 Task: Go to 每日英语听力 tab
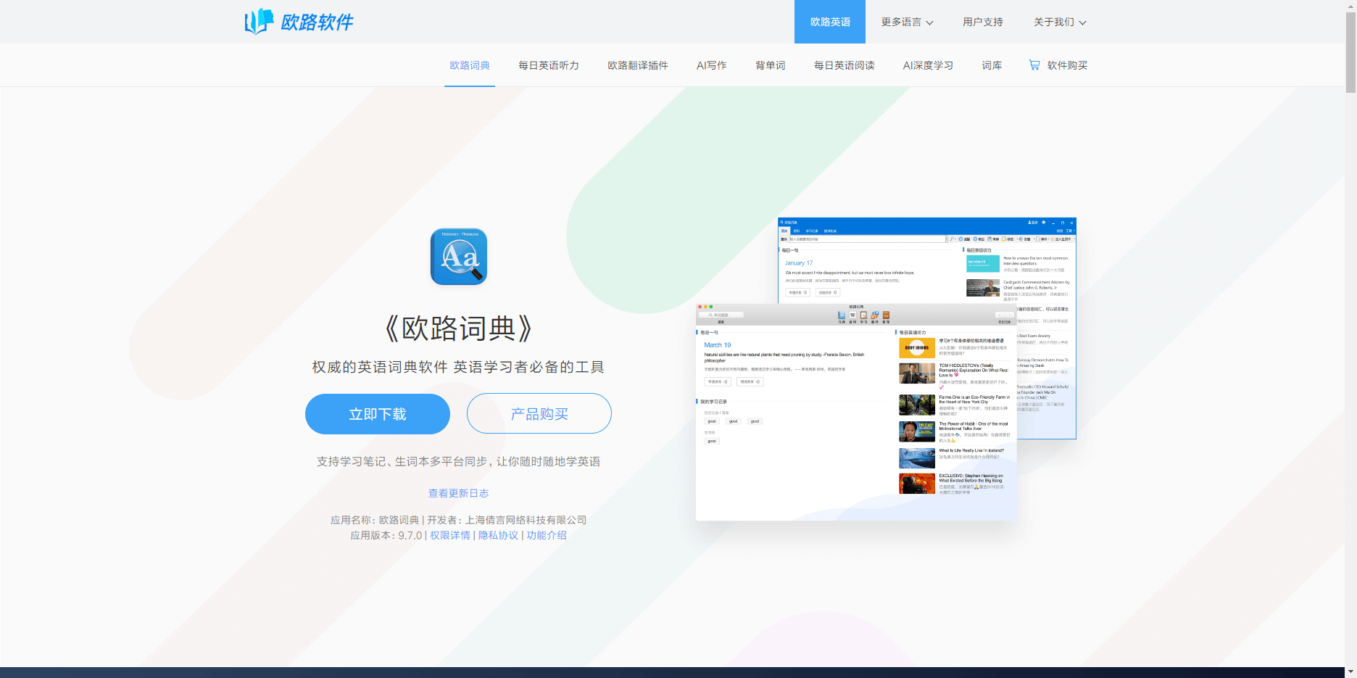[549, 65]
